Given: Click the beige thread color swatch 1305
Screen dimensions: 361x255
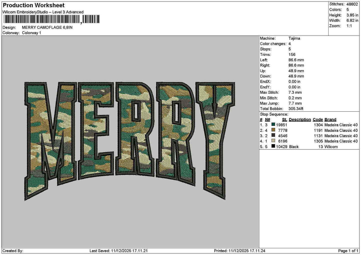Looking at the screenshot, I should pos(273,141).
